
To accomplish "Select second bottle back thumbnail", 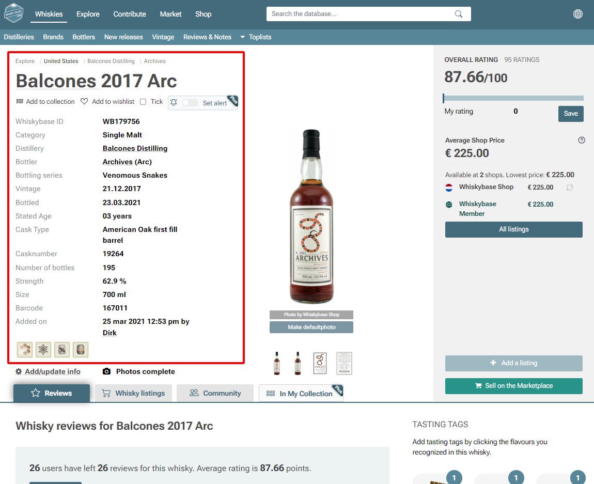I will click(298, 363).
